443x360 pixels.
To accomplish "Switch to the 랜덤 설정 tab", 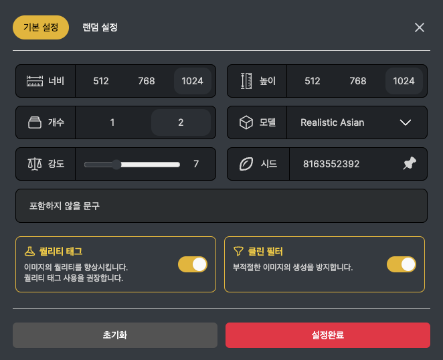I will (100, 27).
